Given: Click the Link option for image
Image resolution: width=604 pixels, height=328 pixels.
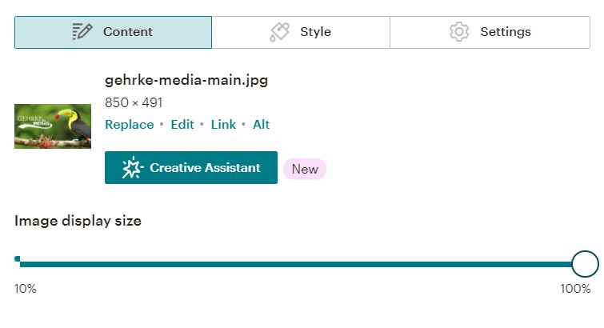Looking at the screenshot, I should pyautogui.click(x=223, y=125).
